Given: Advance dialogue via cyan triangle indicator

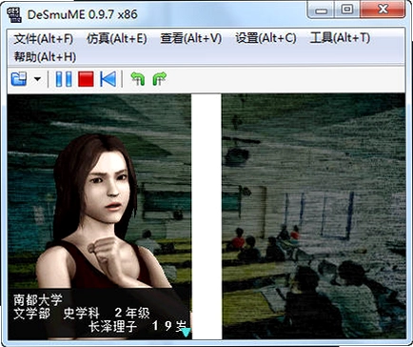Looking at the screenshot, I should 186,333.
